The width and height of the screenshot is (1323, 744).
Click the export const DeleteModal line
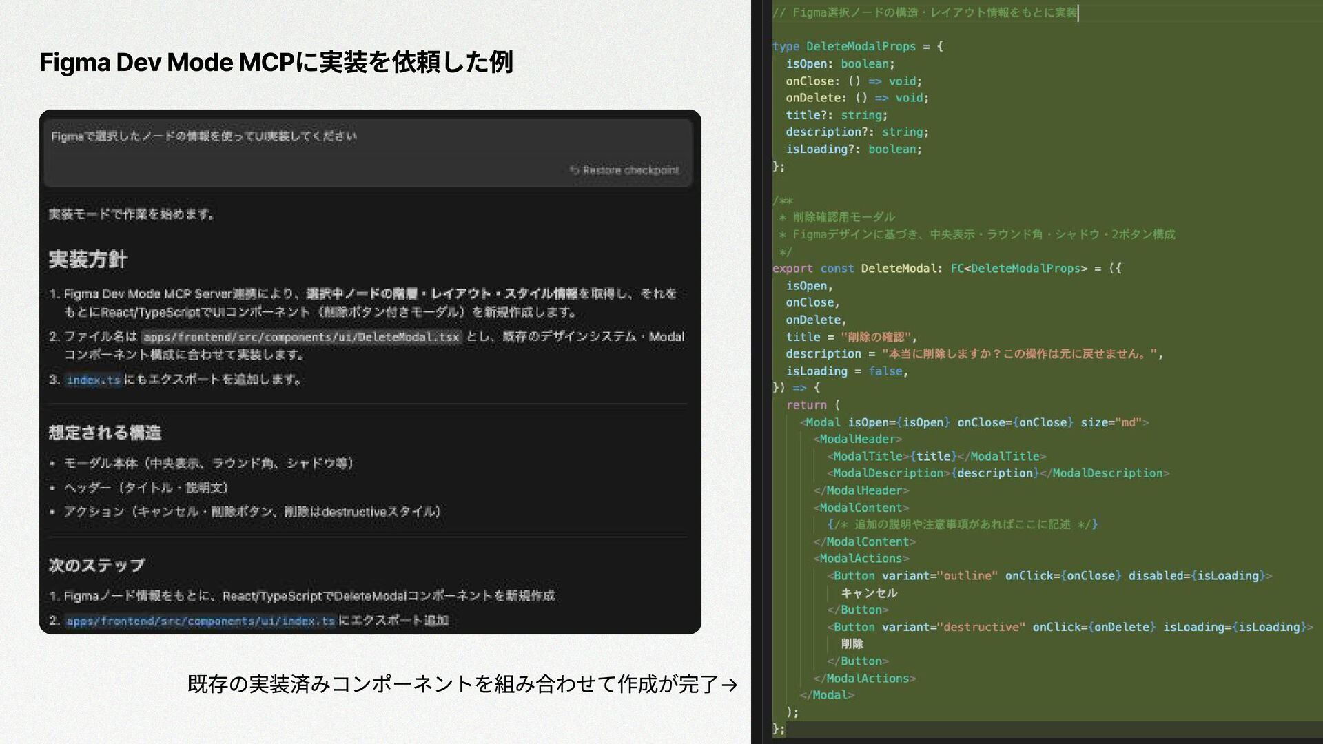tap(947, 268)
